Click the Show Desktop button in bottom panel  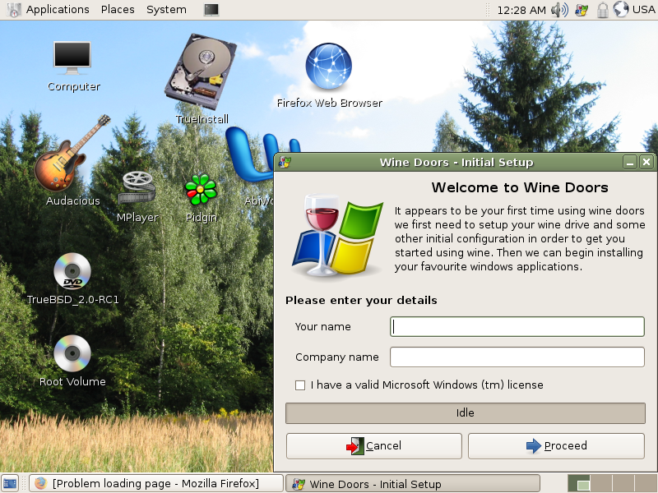pyautogui.click(x=11, y=484)
